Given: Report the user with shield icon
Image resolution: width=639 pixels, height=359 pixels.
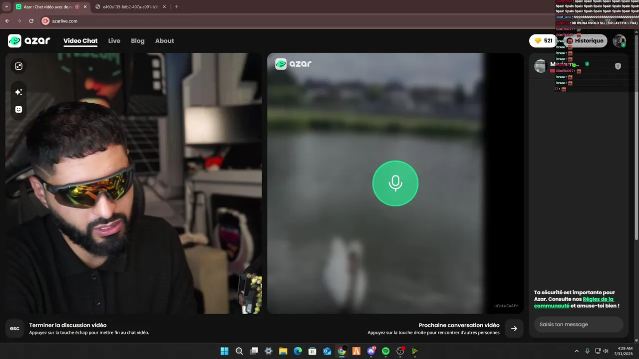Looking at the screenshot, I should (x=618, y=66).
